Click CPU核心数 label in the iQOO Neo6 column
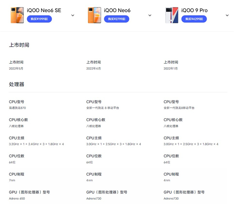234x206 pixels. coord(96,120)
